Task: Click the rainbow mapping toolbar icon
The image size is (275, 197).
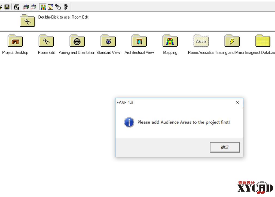Action: point(43,7)
